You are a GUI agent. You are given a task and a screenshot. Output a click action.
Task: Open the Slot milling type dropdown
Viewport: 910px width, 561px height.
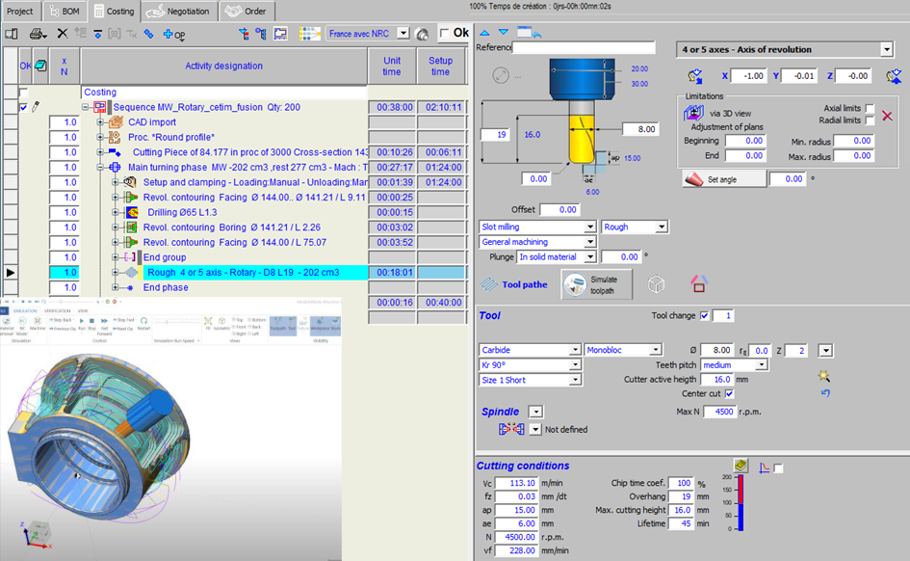589,227
